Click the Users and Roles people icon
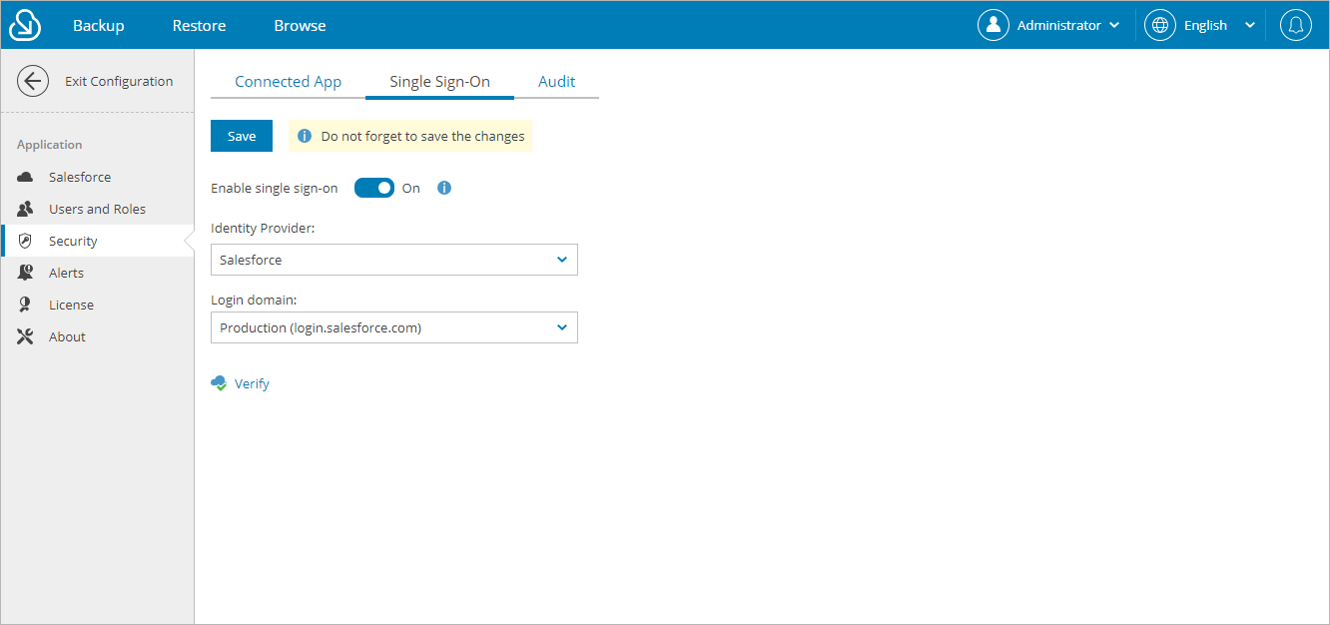 tap(26, 209)
